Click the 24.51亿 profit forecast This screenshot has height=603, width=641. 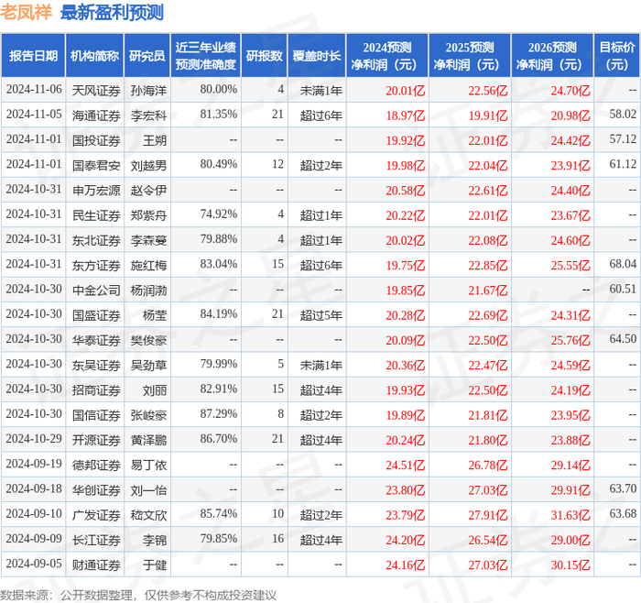click(x=405, y=465)
